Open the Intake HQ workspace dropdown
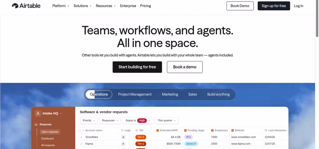The image size is (319, 149). pyautogui.click(x=61, y=113)
